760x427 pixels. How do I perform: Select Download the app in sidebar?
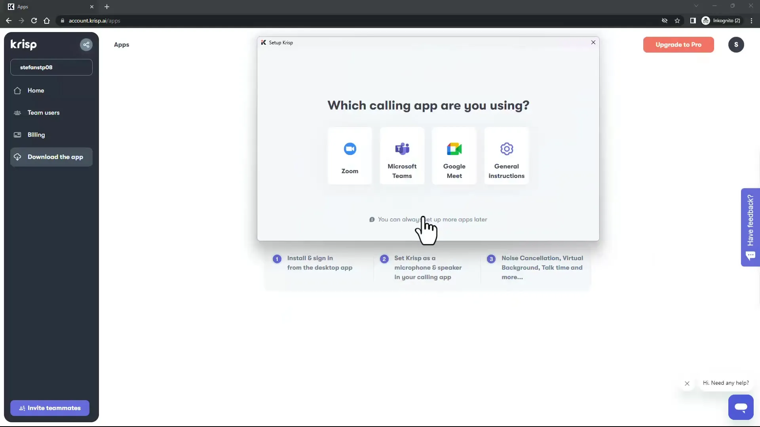[x=51, y=157]
